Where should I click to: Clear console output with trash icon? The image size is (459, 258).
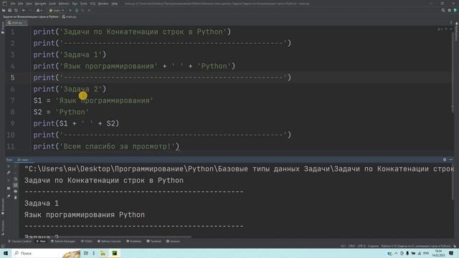[x=16, y=198]
